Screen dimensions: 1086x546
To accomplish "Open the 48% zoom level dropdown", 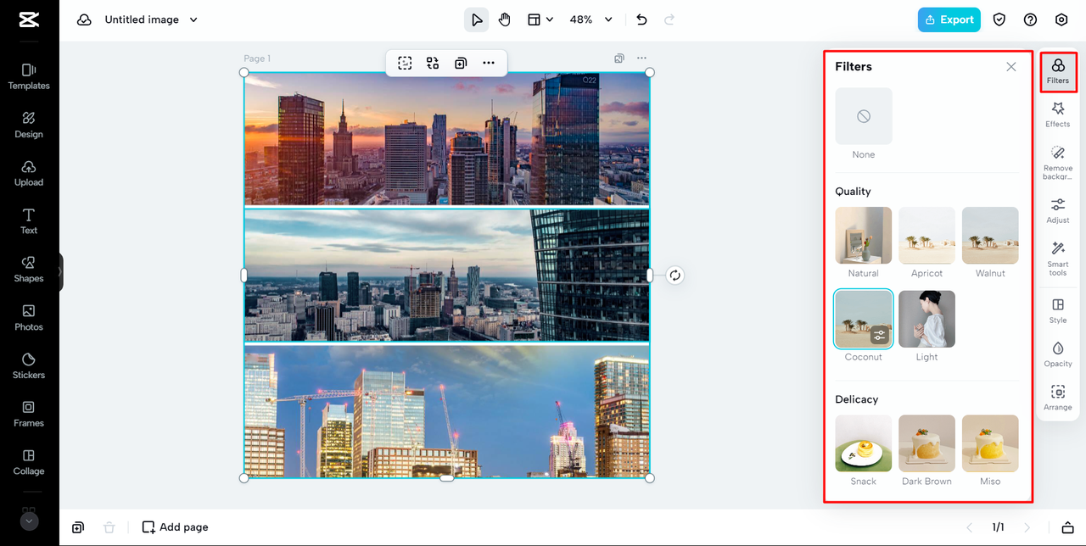I will coord(591,19).
